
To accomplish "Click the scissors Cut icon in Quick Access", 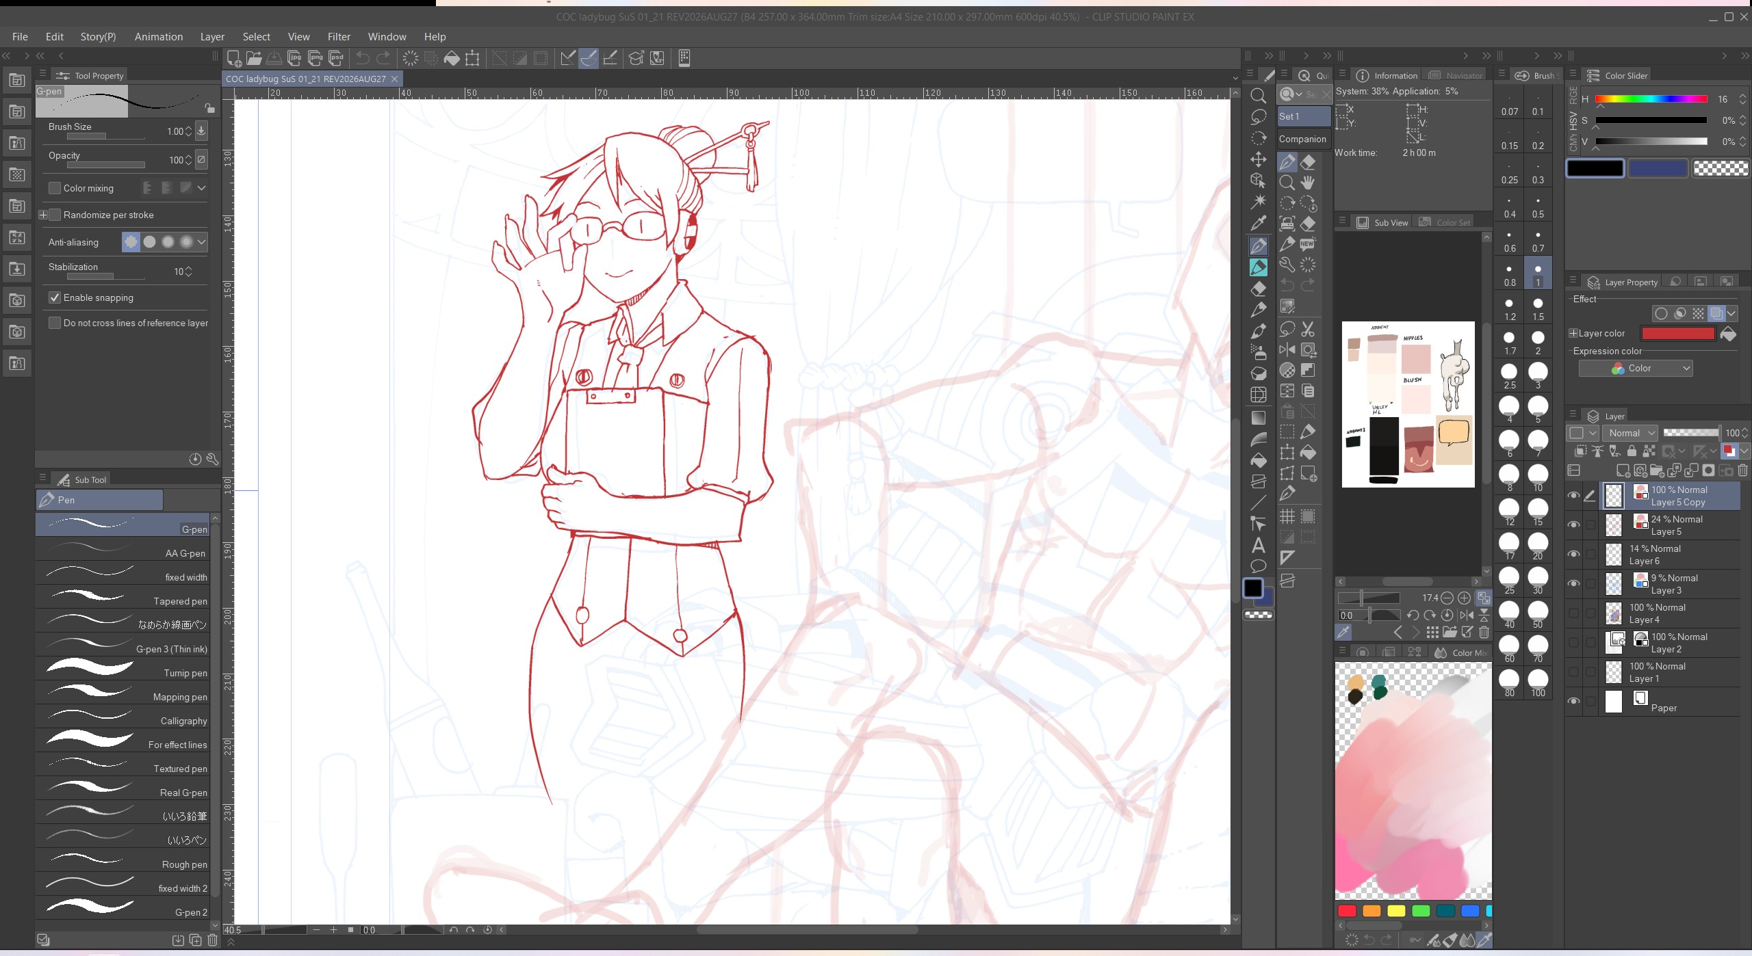I will point(1308,329).
